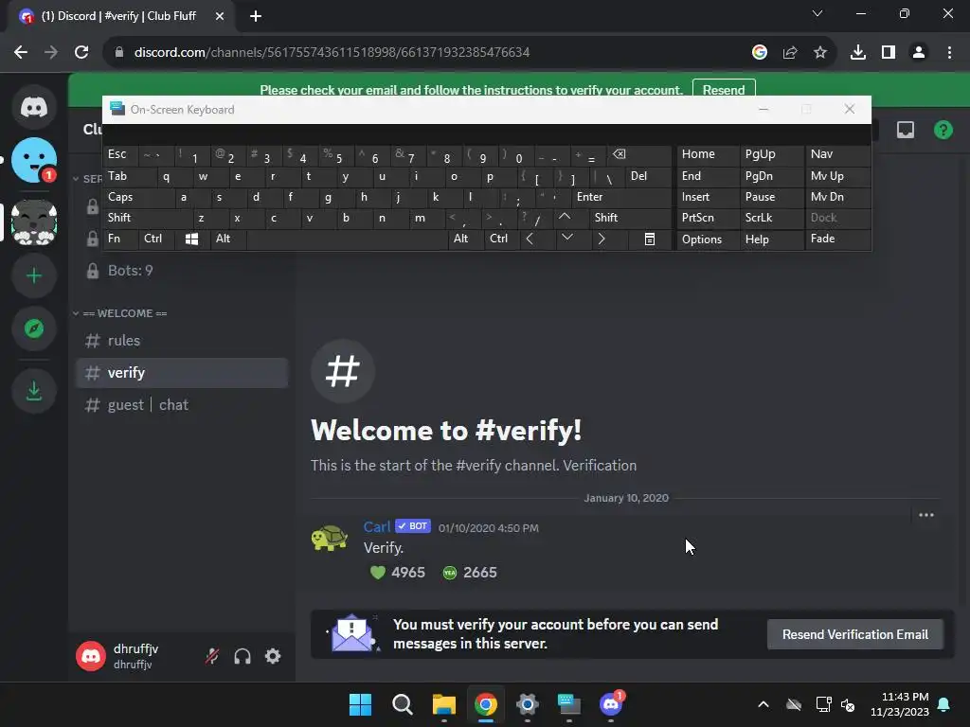
Task: Click Carl bot's turtle avatar
Action: click(329, 538)
